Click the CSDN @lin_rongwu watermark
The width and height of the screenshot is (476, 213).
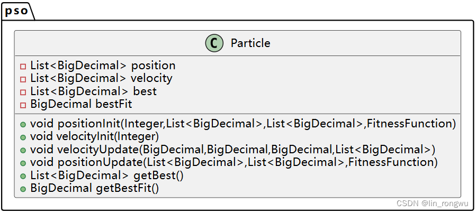coord(432,203)
